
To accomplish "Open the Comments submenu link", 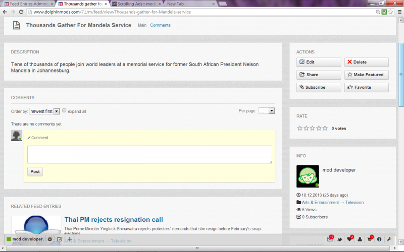I will pyautogui.click(x=160, y=25).
